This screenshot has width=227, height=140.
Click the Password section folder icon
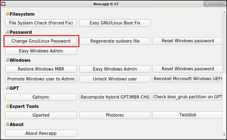click(7, 32)
